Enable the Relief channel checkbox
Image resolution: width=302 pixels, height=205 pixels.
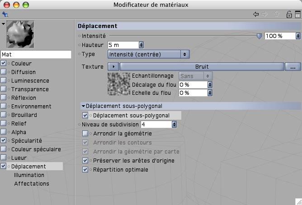(x=4, y=123)
